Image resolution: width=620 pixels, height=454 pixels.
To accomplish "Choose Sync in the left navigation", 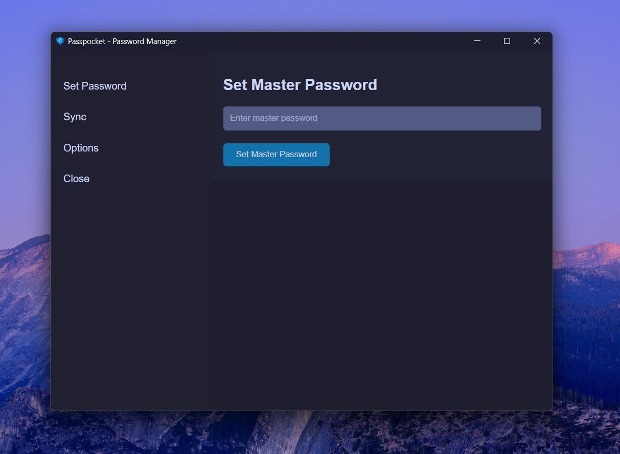I will tap(75, 117).
